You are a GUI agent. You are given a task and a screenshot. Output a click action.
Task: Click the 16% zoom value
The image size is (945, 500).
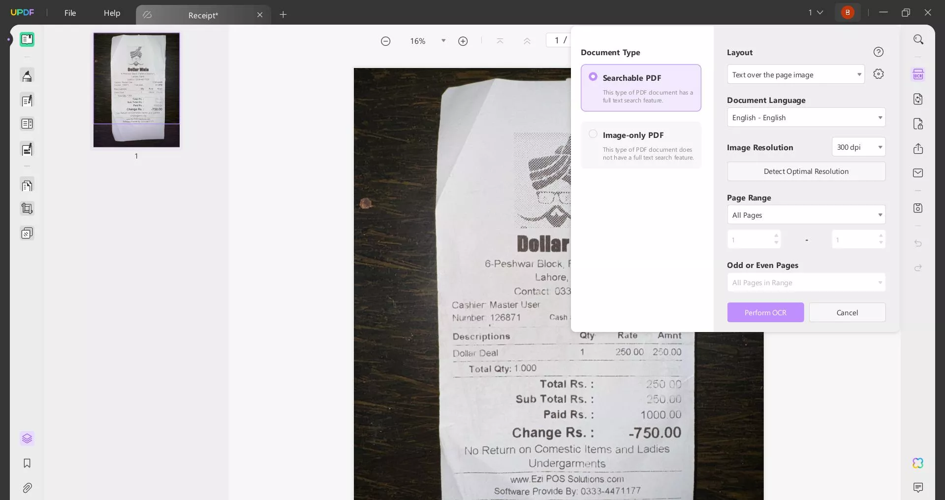(x=418, y=41)
